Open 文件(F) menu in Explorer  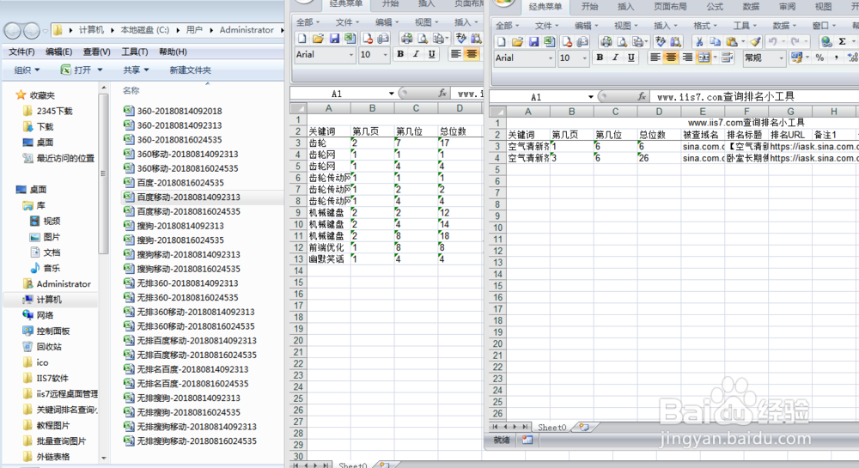22,52
